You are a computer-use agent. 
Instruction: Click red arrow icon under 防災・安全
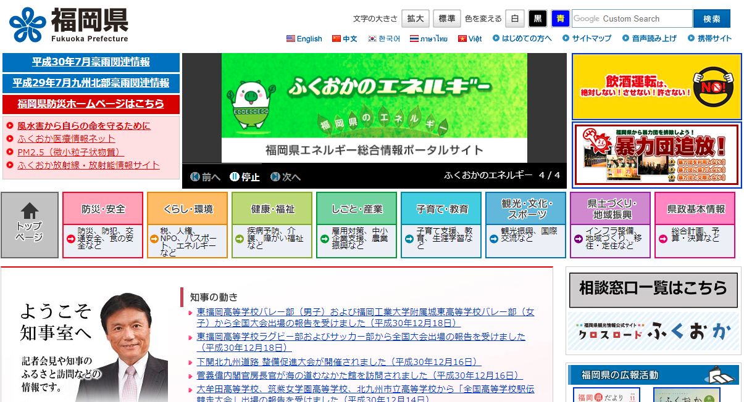70,239
